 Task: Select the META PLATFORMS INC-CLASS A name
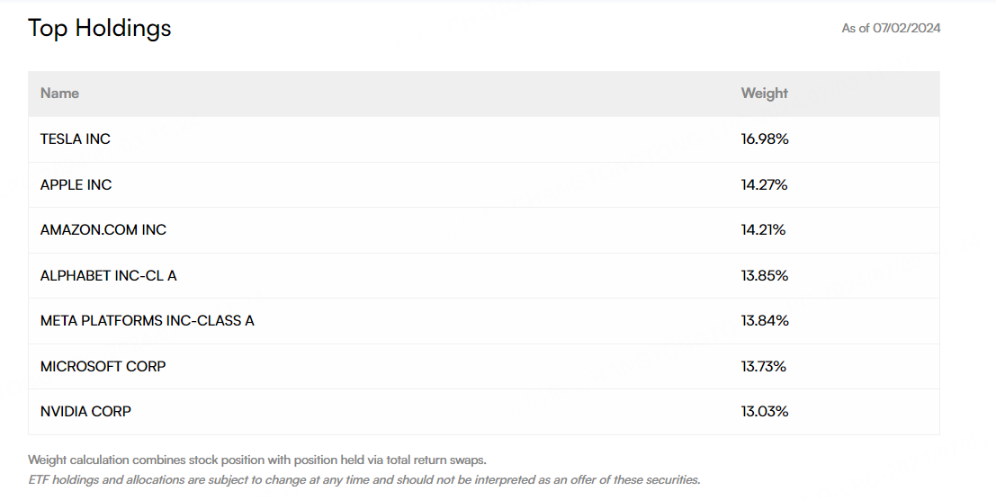[x=148, y=321]
